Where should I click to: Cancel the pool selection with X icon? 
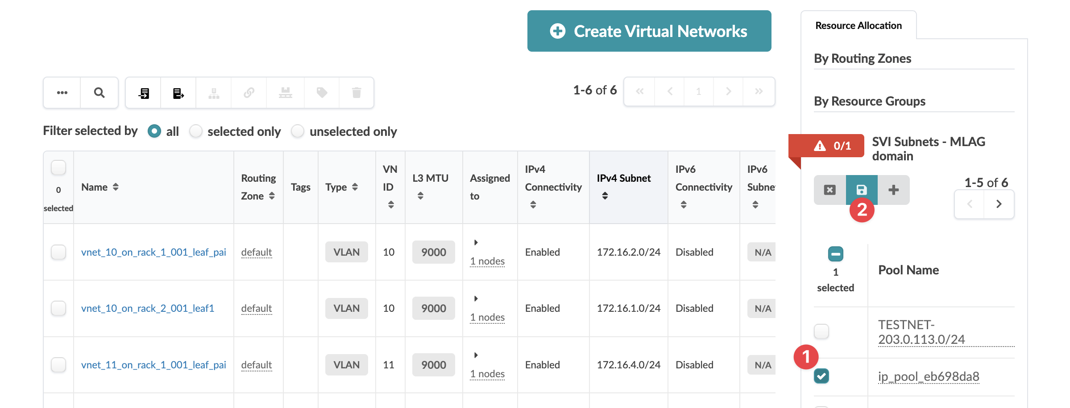pyautogui.click(x=829, y=190)
